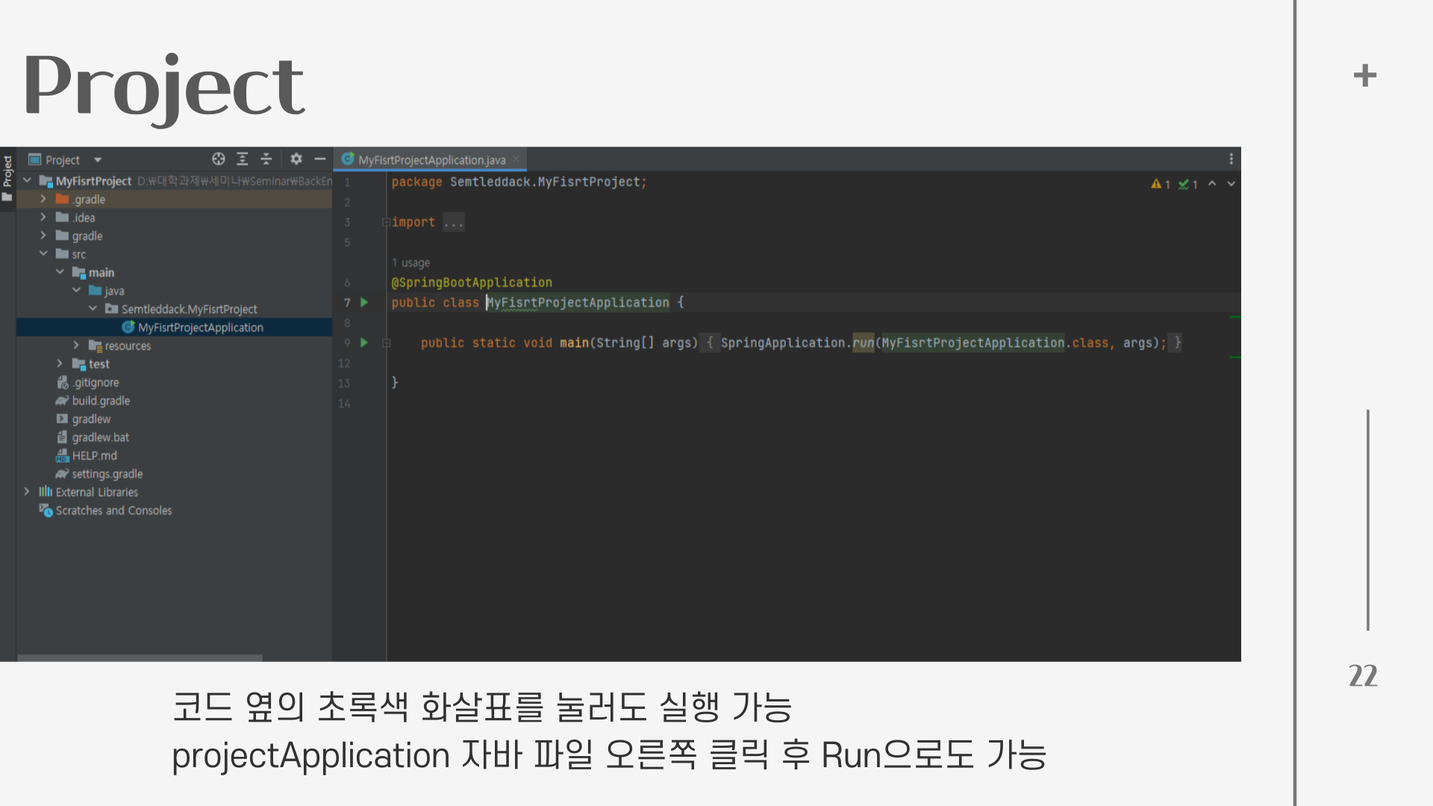Open Project panel settings gear
1433x806 pixels.
click(x=296, y=159)
